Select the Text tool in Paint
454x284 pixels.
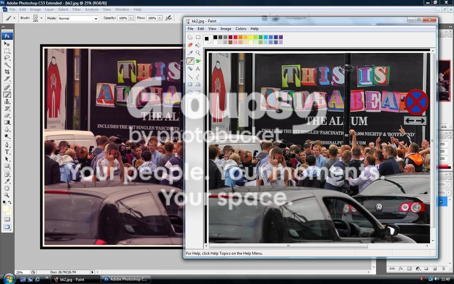pos(198,69)
